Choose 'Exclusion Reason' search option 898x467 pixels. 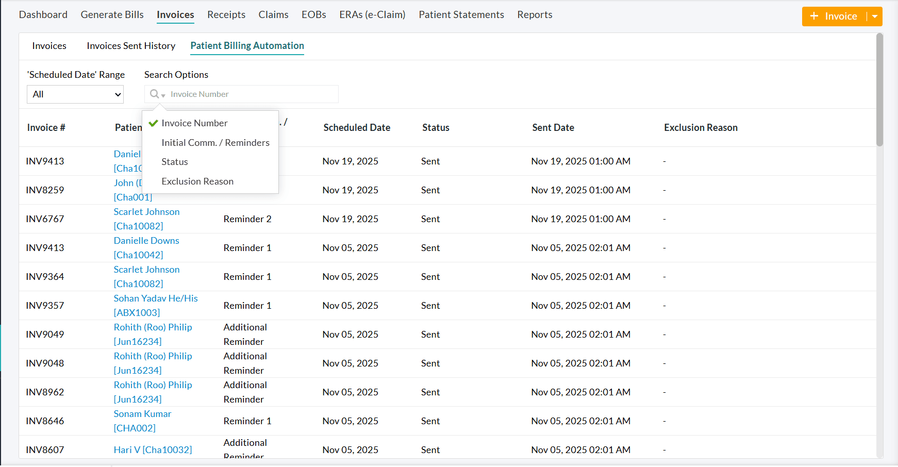pyautogui.click(x=197, y=181)
